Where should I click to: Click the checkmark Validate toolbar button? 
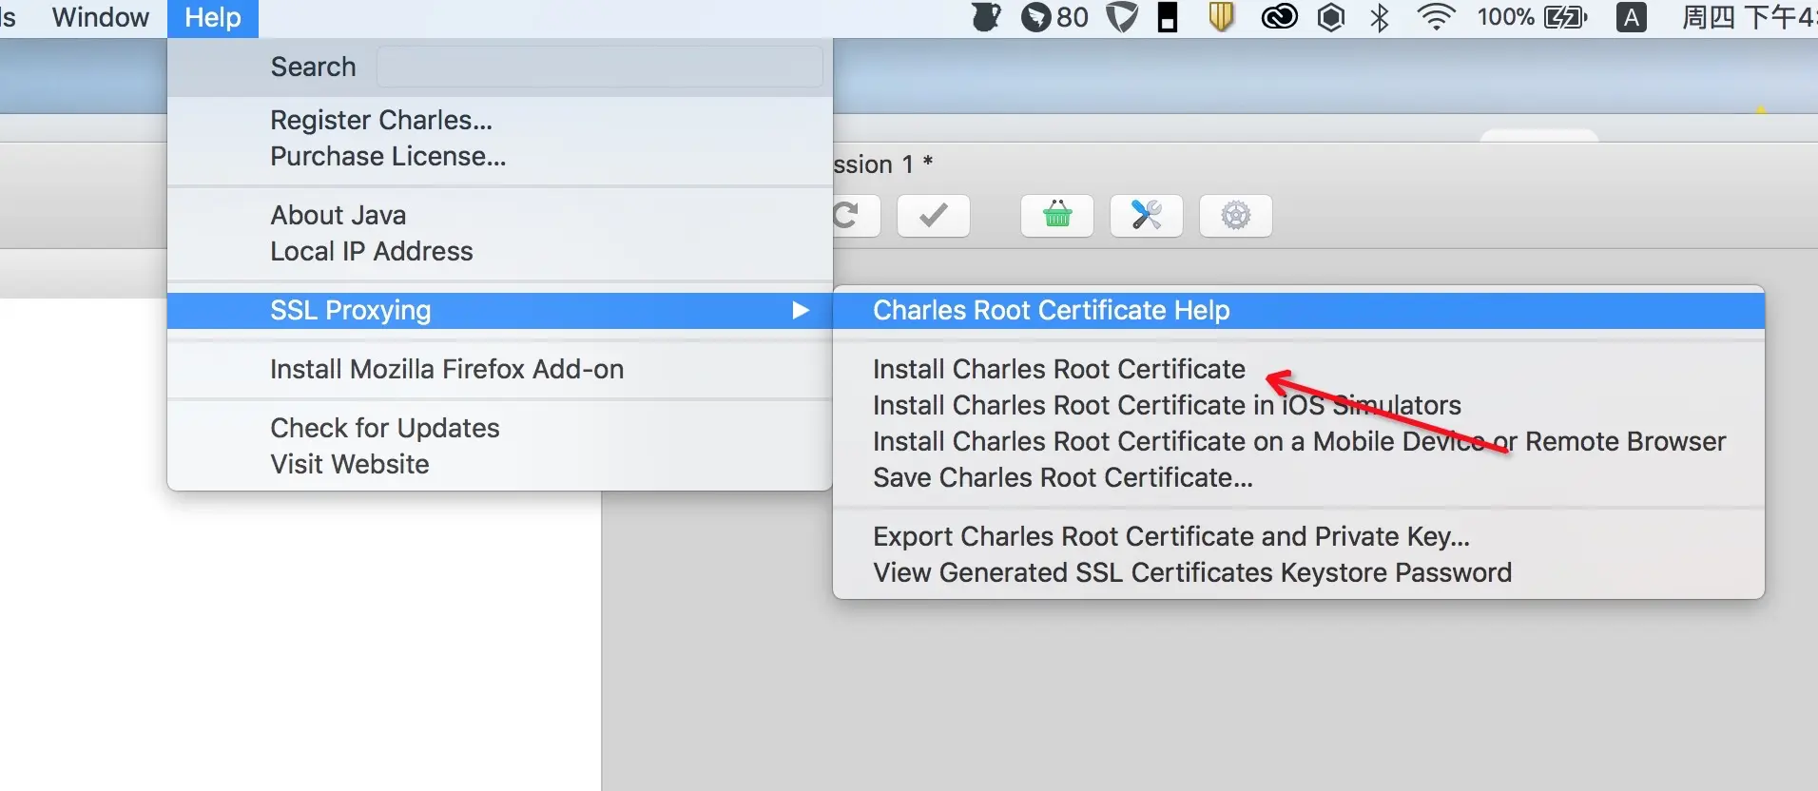click(x=934, y=216)
